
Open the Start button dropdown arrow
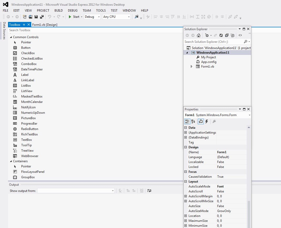click(x=82, y=17)
